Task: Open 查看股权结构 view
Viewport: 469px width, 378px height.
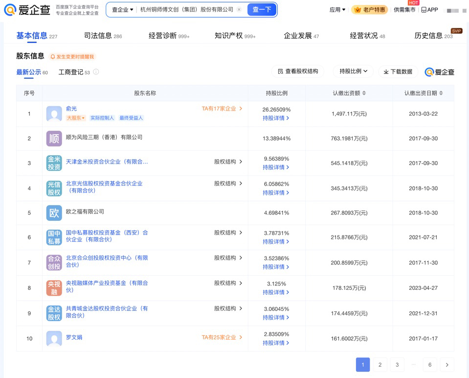Action: pyautogui.click(x=298, y=71)
